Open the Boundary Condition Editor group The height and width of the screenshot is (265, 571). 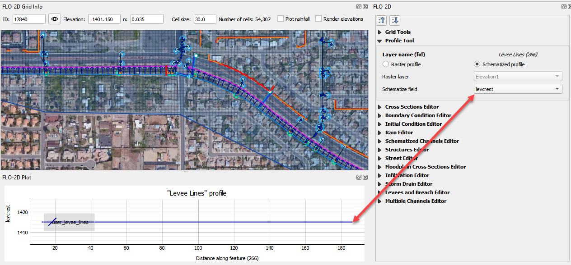(418, 115)
